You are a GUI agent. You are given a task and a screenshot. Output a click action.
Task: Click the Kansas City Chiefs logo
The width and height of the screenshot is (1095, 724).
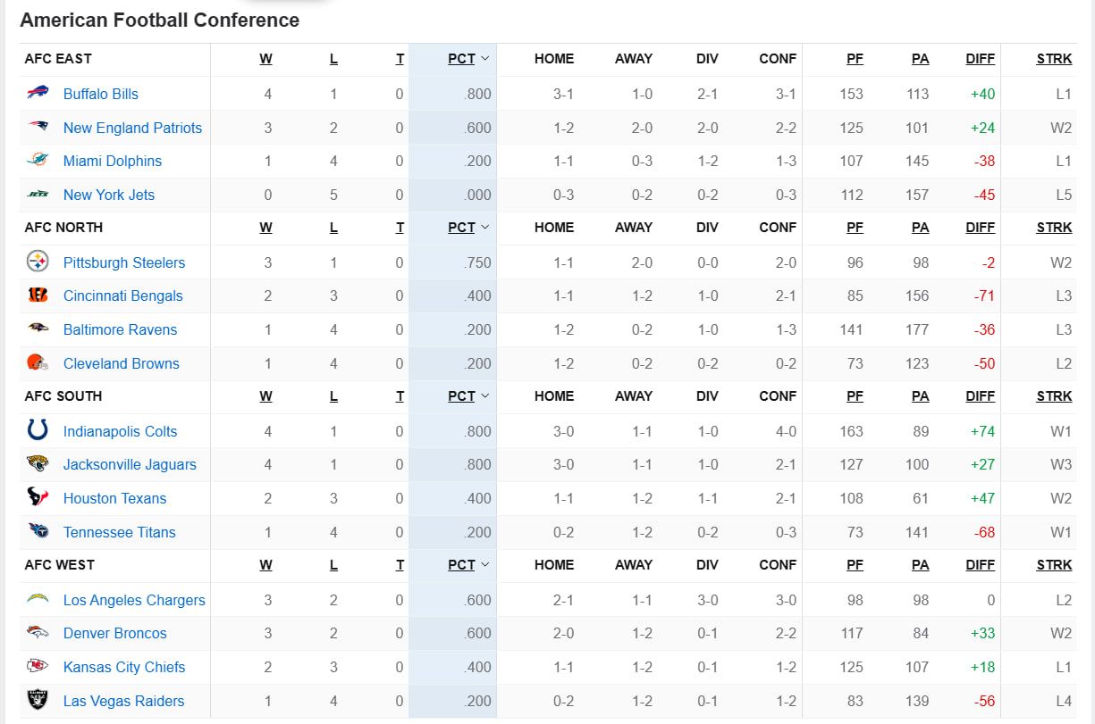pos(38,667)
